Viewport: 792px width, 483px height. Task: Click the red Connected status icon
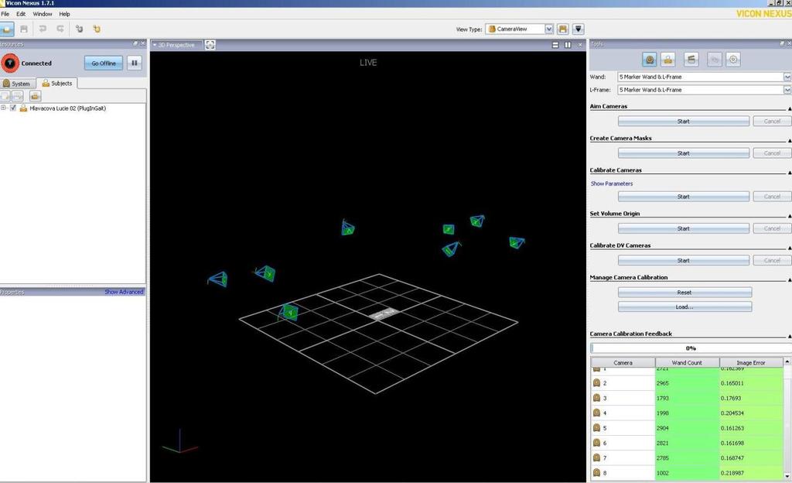pyautogui.click(x=9, y=63)
